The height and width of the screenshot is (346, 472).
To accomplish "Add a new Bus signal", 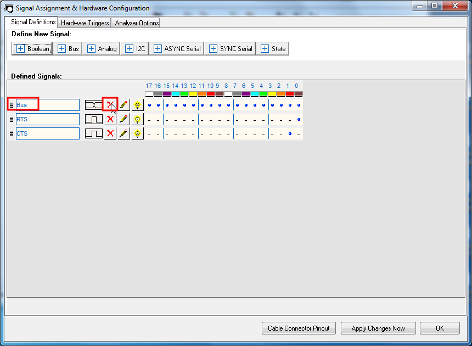I will click(x=68, y=48).
